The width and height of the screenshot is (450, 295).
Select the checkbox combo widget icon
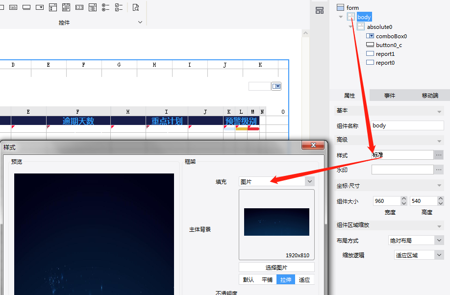coord(53,7)
